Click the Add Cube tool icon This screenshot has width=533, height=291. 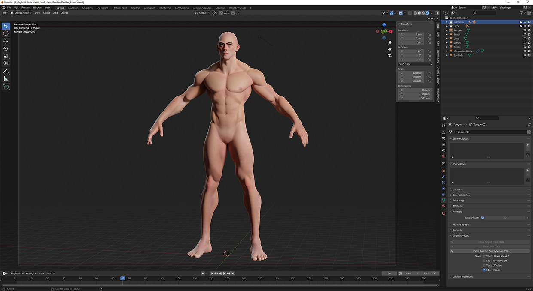pos(6,87)
